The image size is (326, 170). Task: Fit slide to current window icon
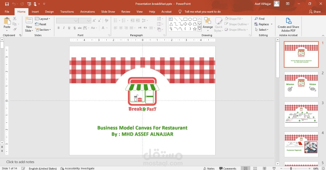(323, 168)
